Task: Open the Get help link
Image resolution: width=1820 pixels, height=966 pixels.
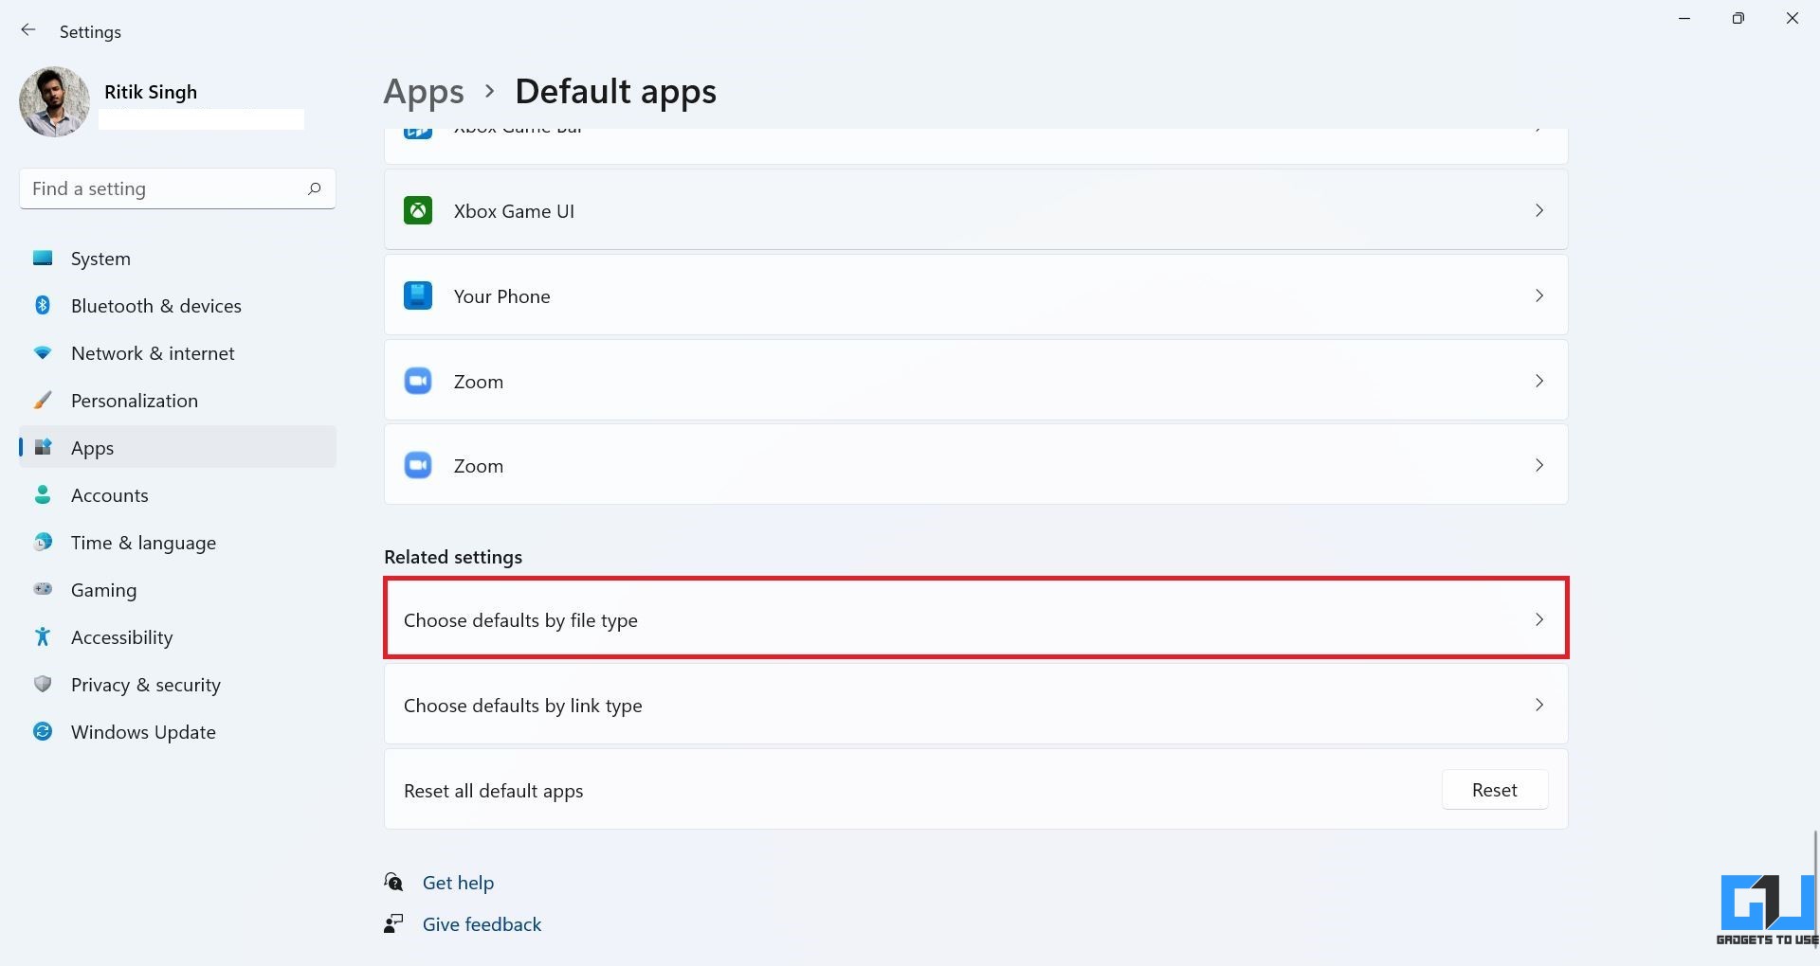Action: coord(458,883)
